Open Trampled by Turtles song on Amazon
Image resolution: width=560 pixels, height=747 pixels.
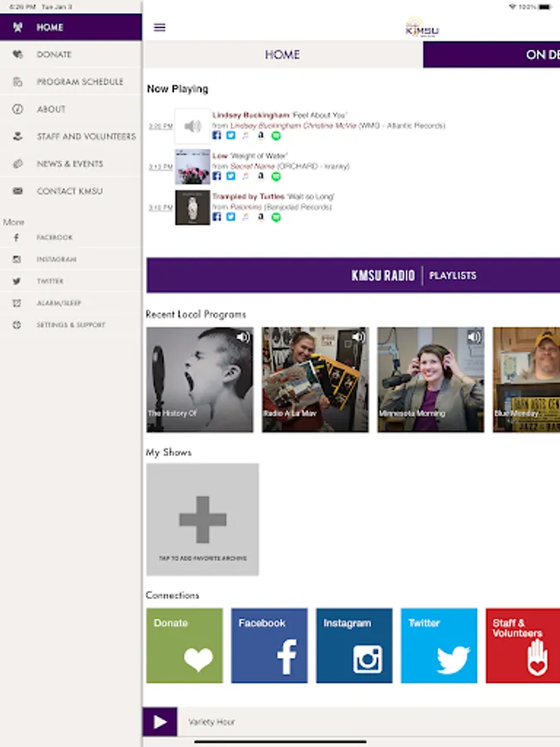(261, 217)
